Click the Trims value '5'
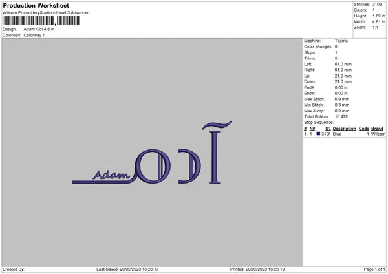Image resolution: width=388 pixels, height=274 pixels. coord(336,58)
